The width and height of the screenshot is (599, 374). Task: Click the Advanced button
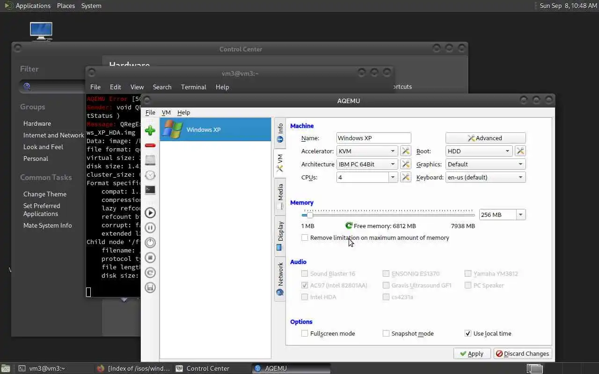[486, 138]
